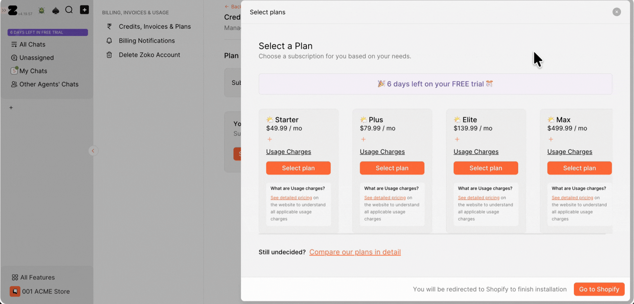Viewport: 634px width, 304px height.
Task: Open the search magnifier icon
Action: coord(69,10)
